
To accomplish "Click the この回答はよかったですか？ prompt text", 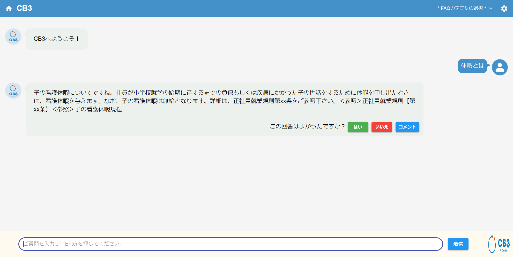I will click(307, 126).
